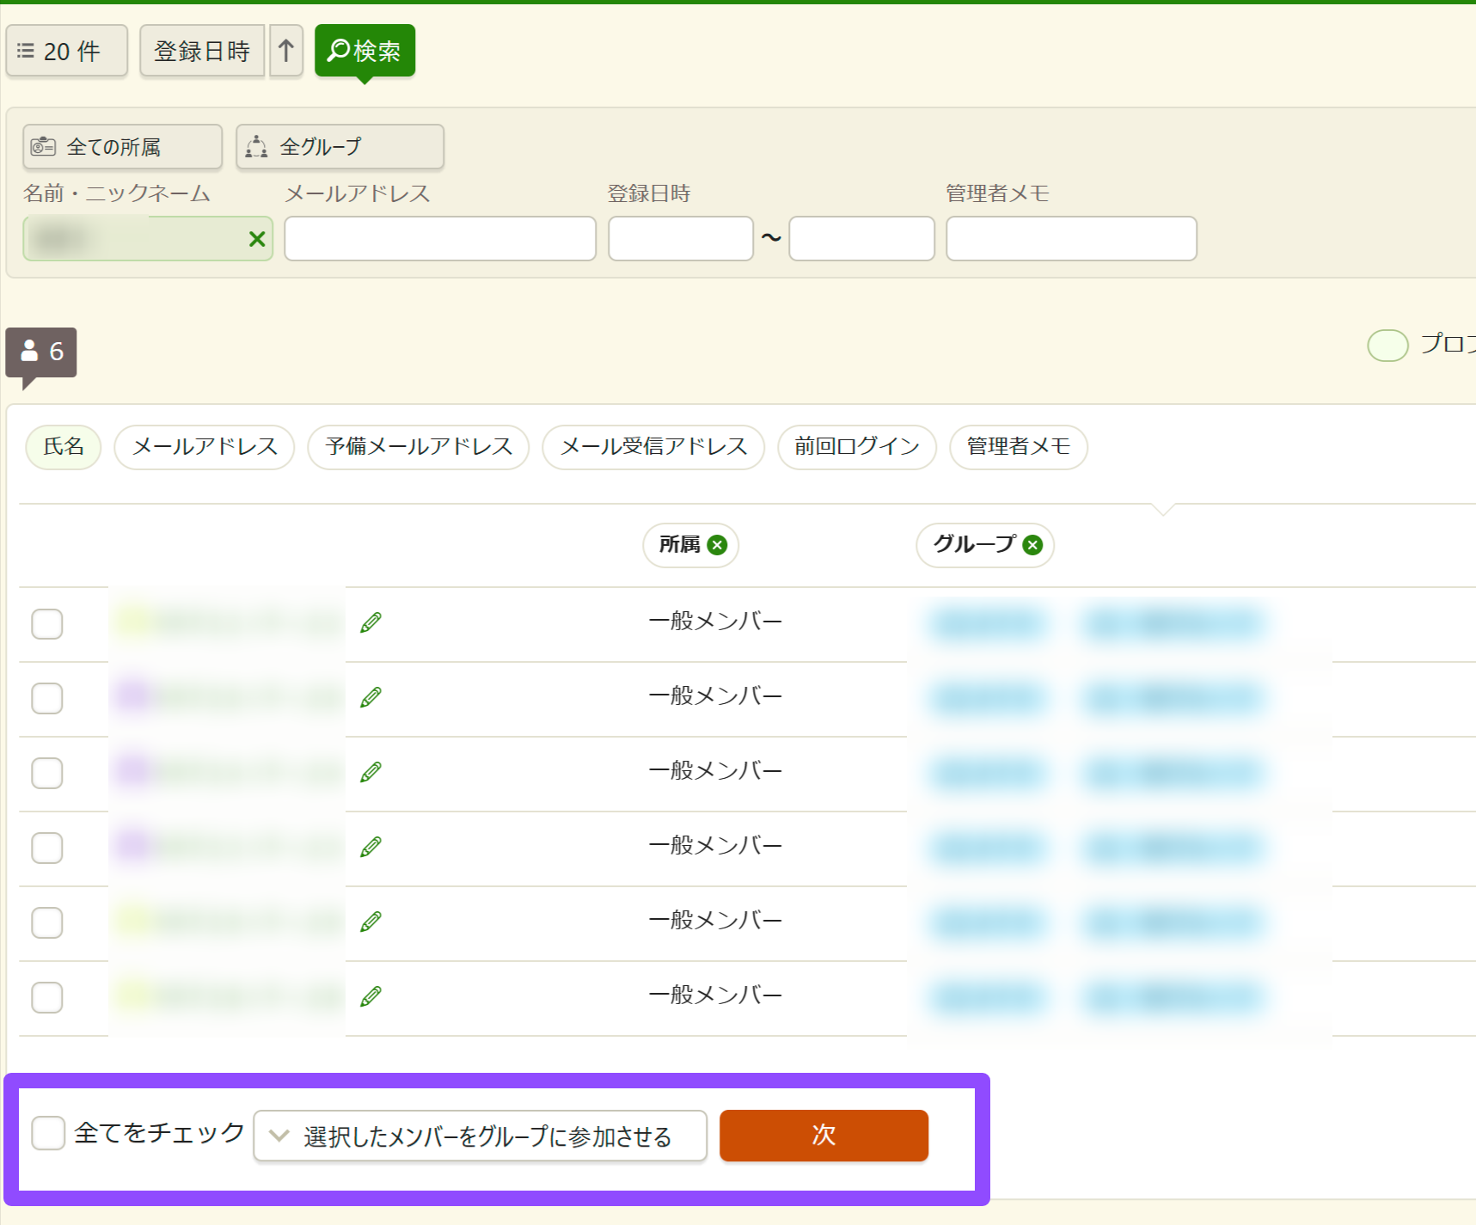
Task: Select the 管理者メモ column tab
Action: point(1018,447)
